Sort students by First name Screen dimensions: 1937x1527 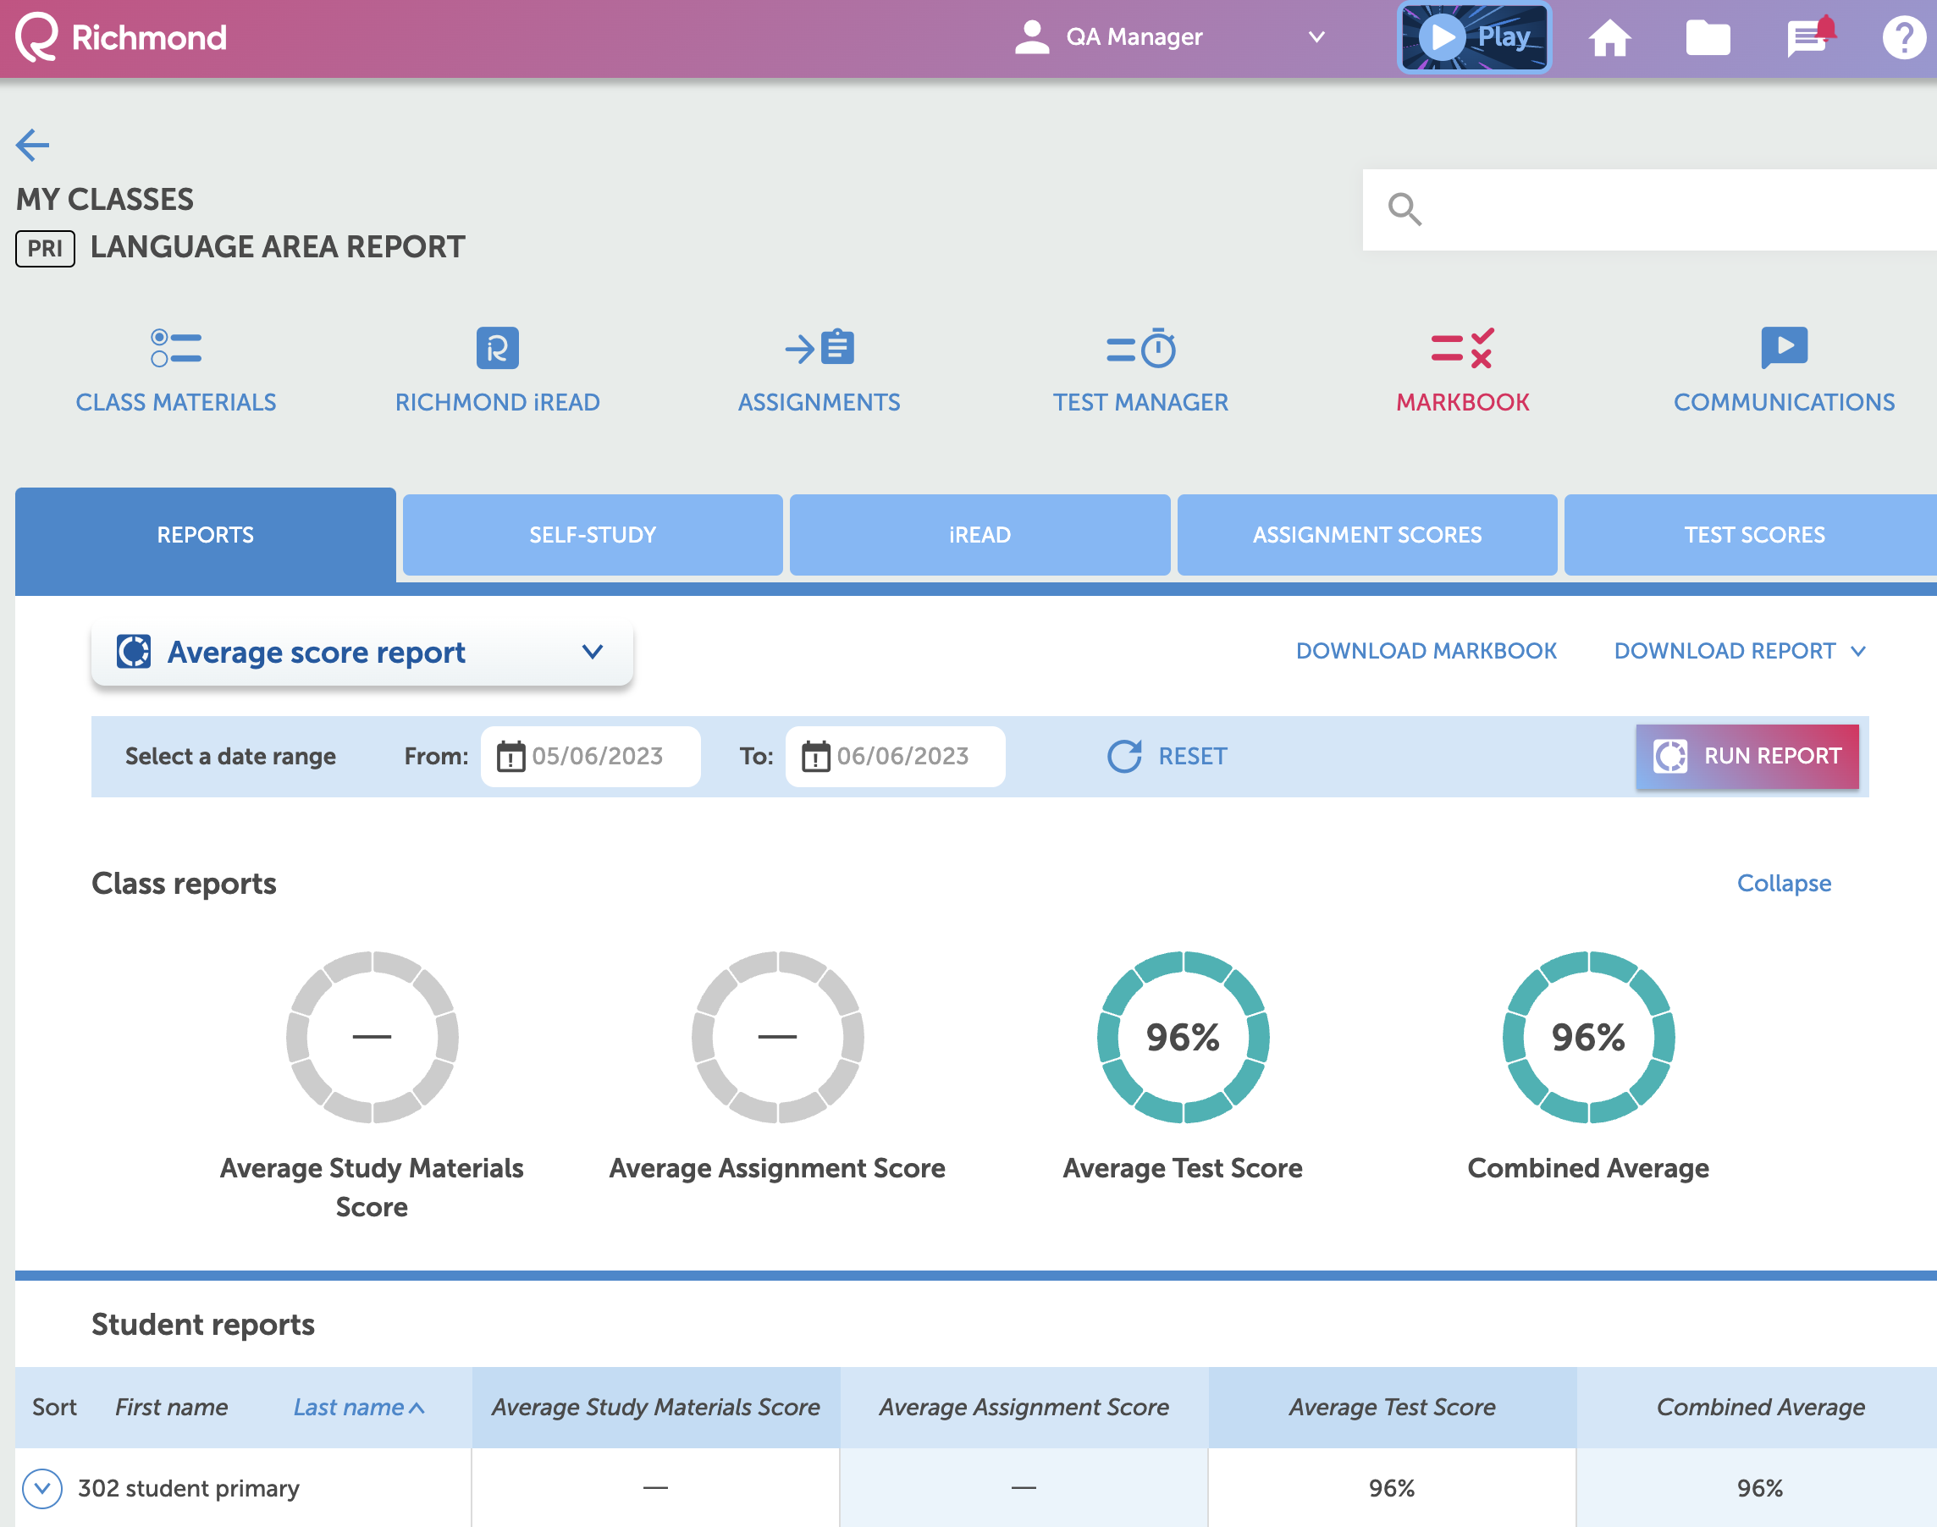click(x=172, y=1407)
